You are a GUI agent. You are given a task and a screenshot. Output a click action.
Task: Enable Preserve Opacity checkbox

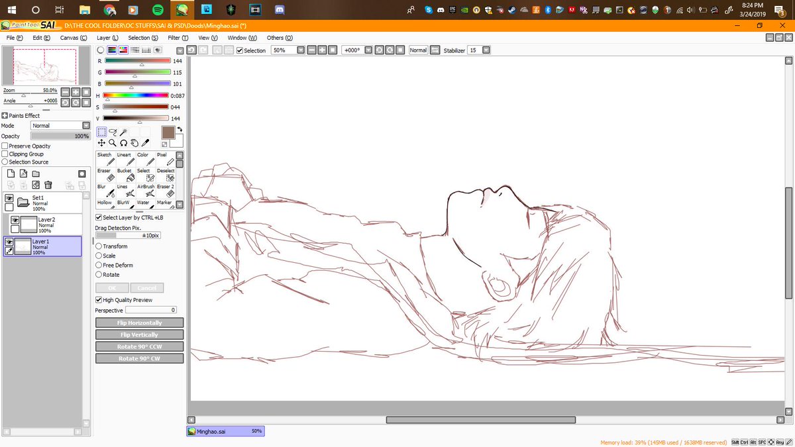pos(5,146)
